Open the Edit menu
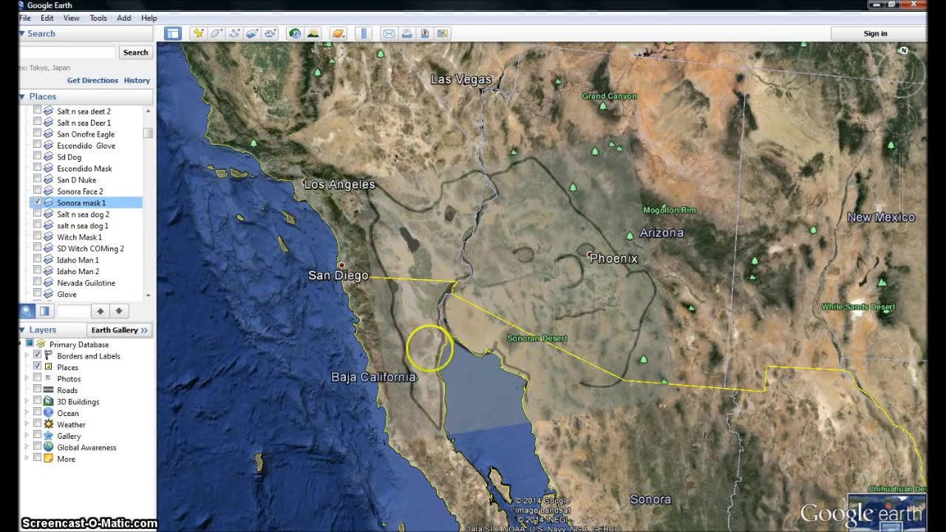The image size is (946, 532). [x=47, y=18]
